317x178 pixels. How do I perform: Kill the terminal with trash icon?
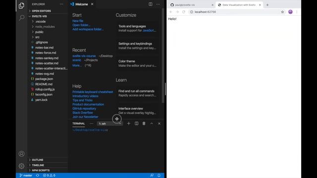(x=144, y=124)
